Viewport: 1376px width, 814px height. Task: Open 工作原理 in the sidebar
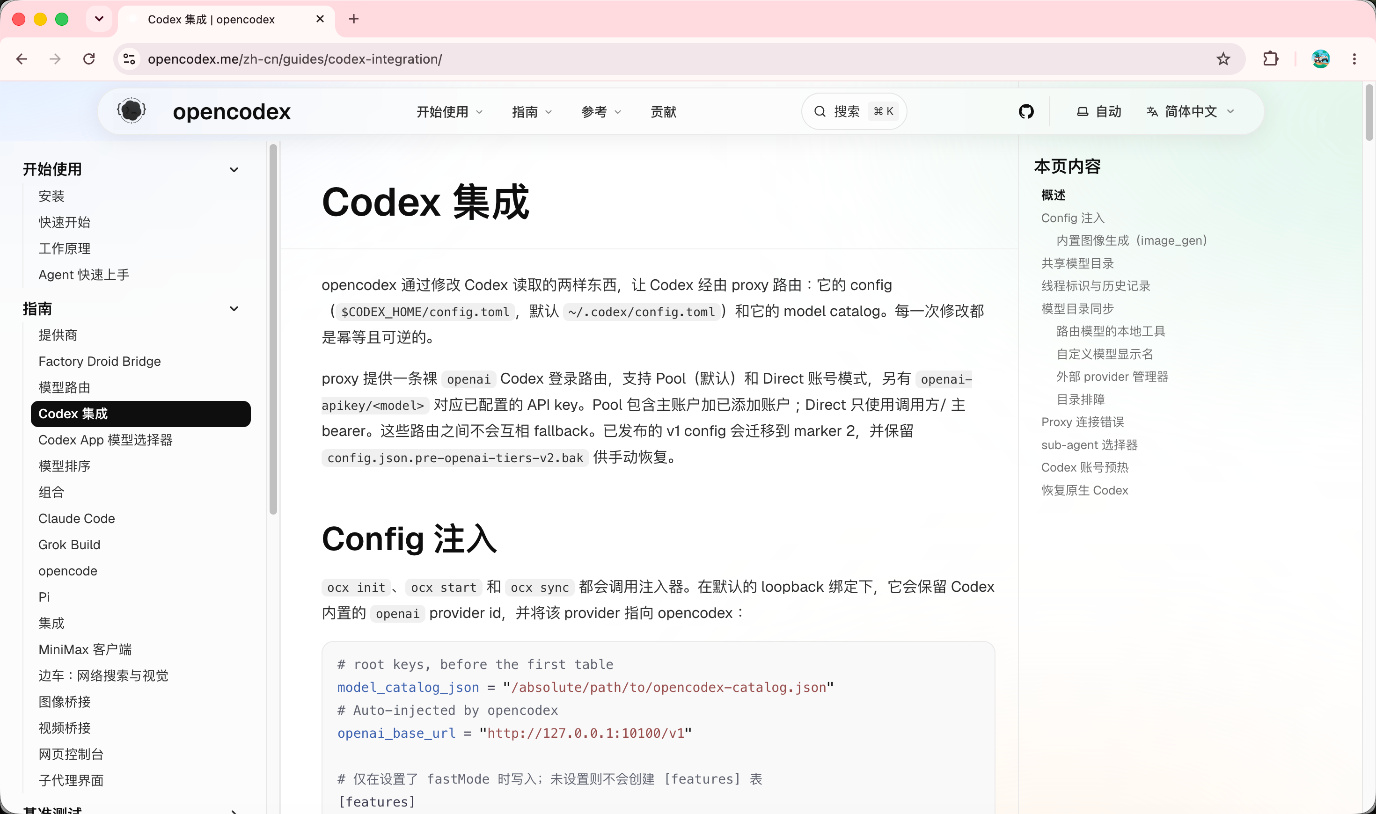point(64,248)
